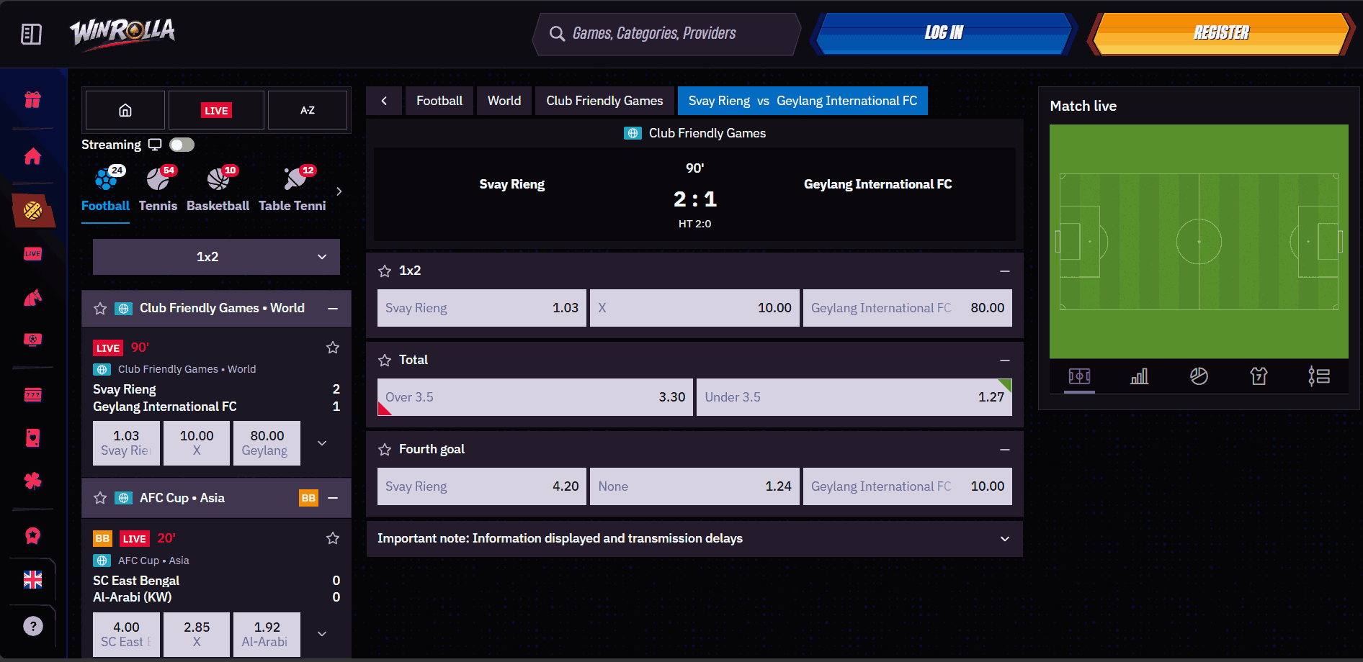Viewport: 1363px width, 662px height.
Task: Bet on Under 3.5 at 1.27
Action: click(854, 397)
